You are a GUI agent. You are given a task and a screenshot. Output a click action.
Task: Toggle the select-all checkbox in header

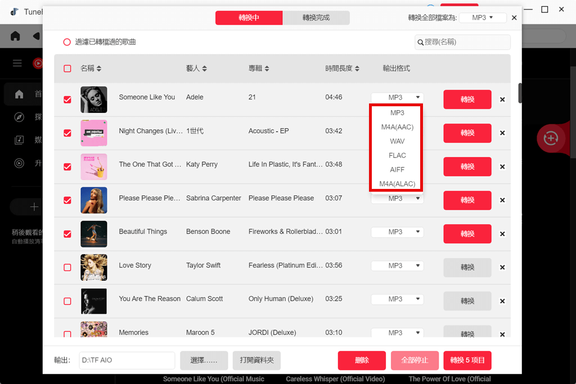tap(67, 69)
